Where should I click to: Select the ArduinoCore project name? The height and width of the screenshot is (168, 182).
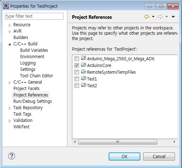pyautogui.click(x=99, y=65)
